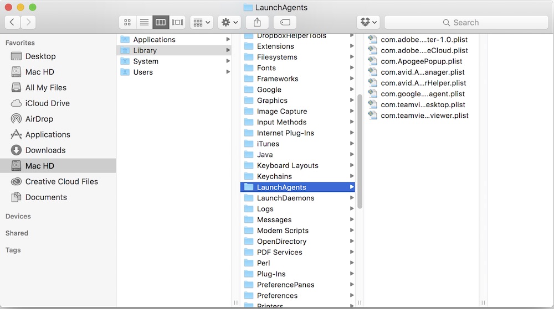Open Downloads in the sidebar
The height and width of the screenshot is (309, 554).
click(x=58, y=150)
